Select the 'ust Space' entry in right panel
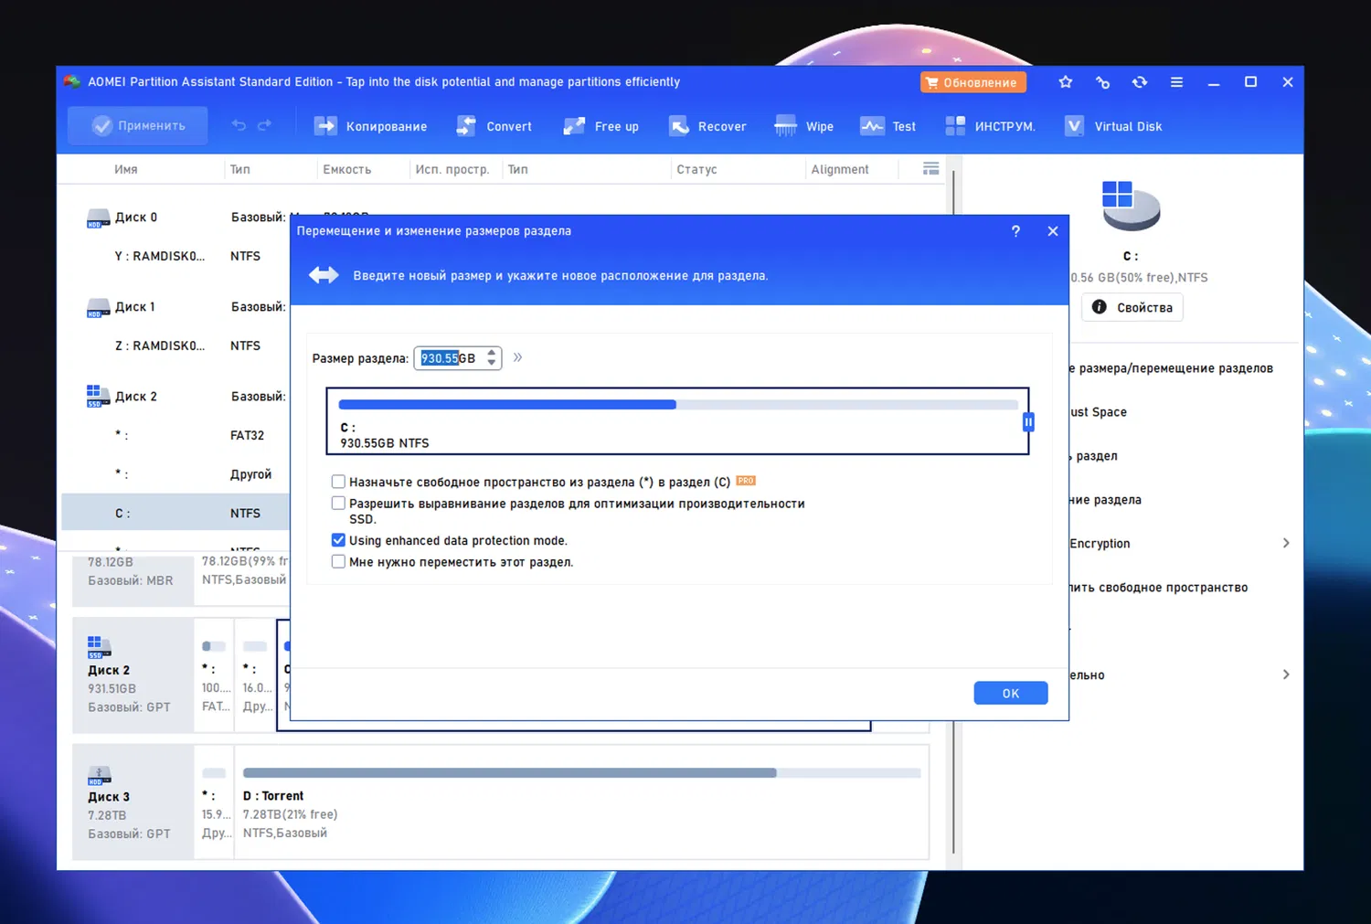 (x=1098, y=412)
